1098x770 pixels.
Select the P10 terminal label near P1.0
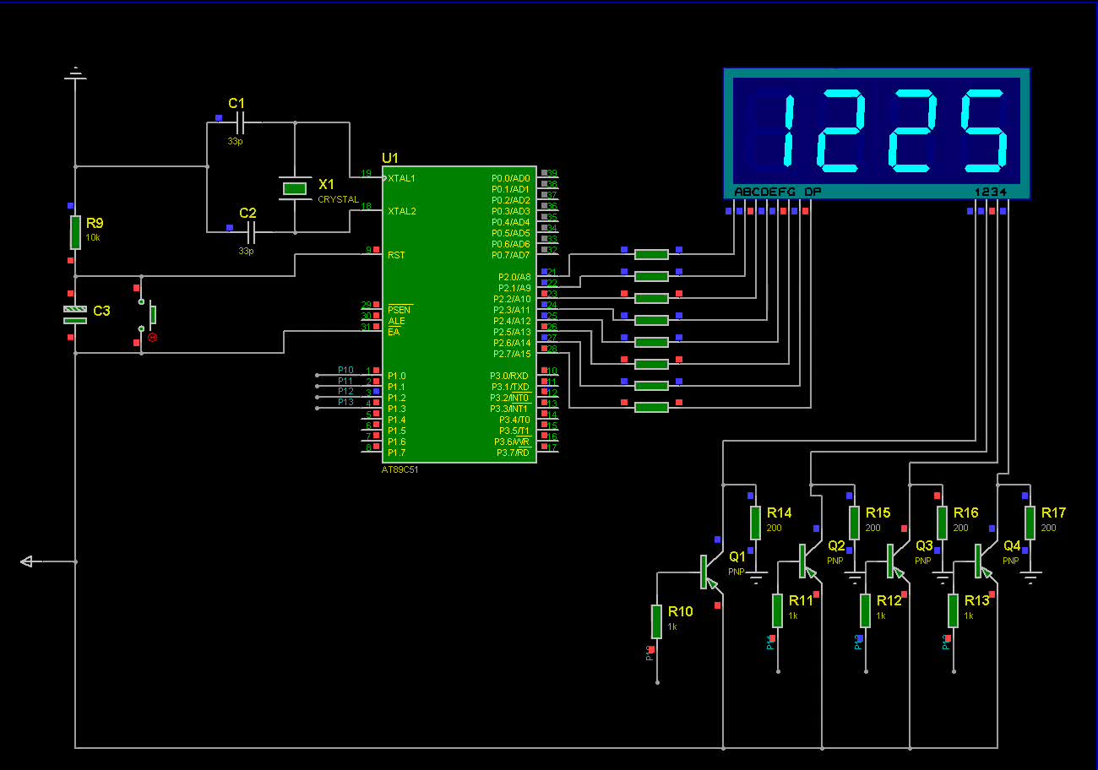click(345, 370)
